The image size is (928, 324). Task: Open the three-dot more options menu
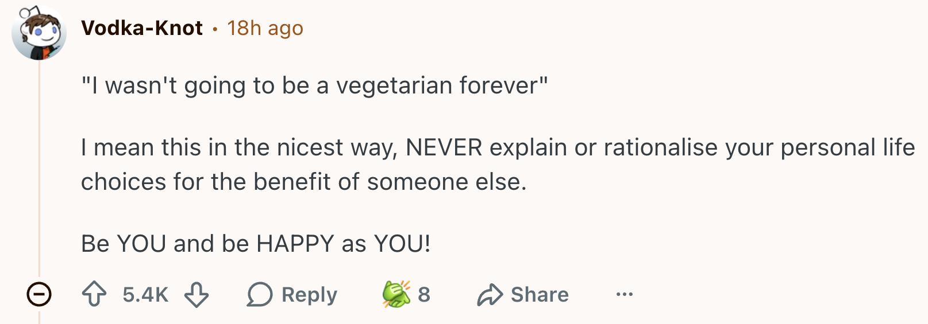click(x=624, y=295)
